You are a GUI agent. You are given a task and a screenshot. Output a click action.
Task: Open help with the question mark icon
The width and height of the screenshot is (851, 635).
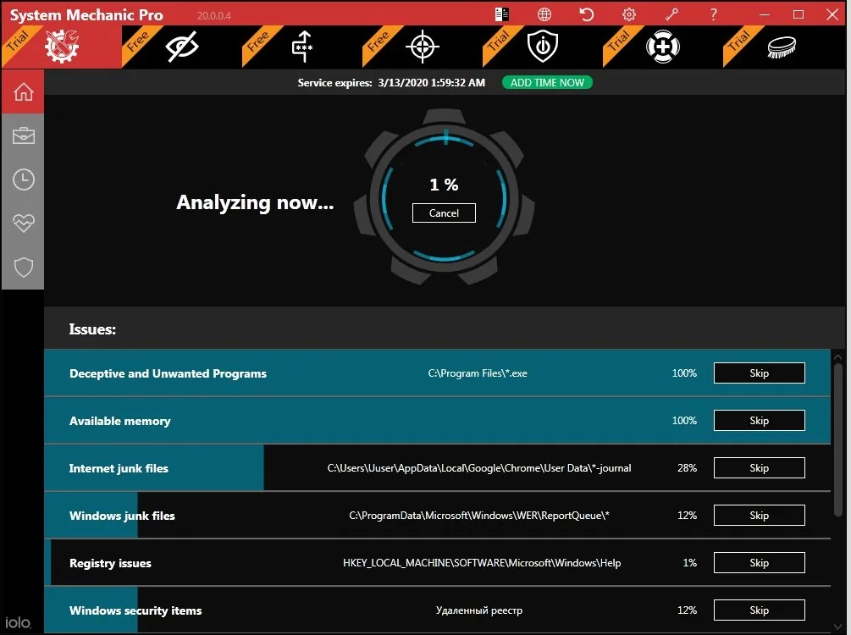(x=714, y=14)
